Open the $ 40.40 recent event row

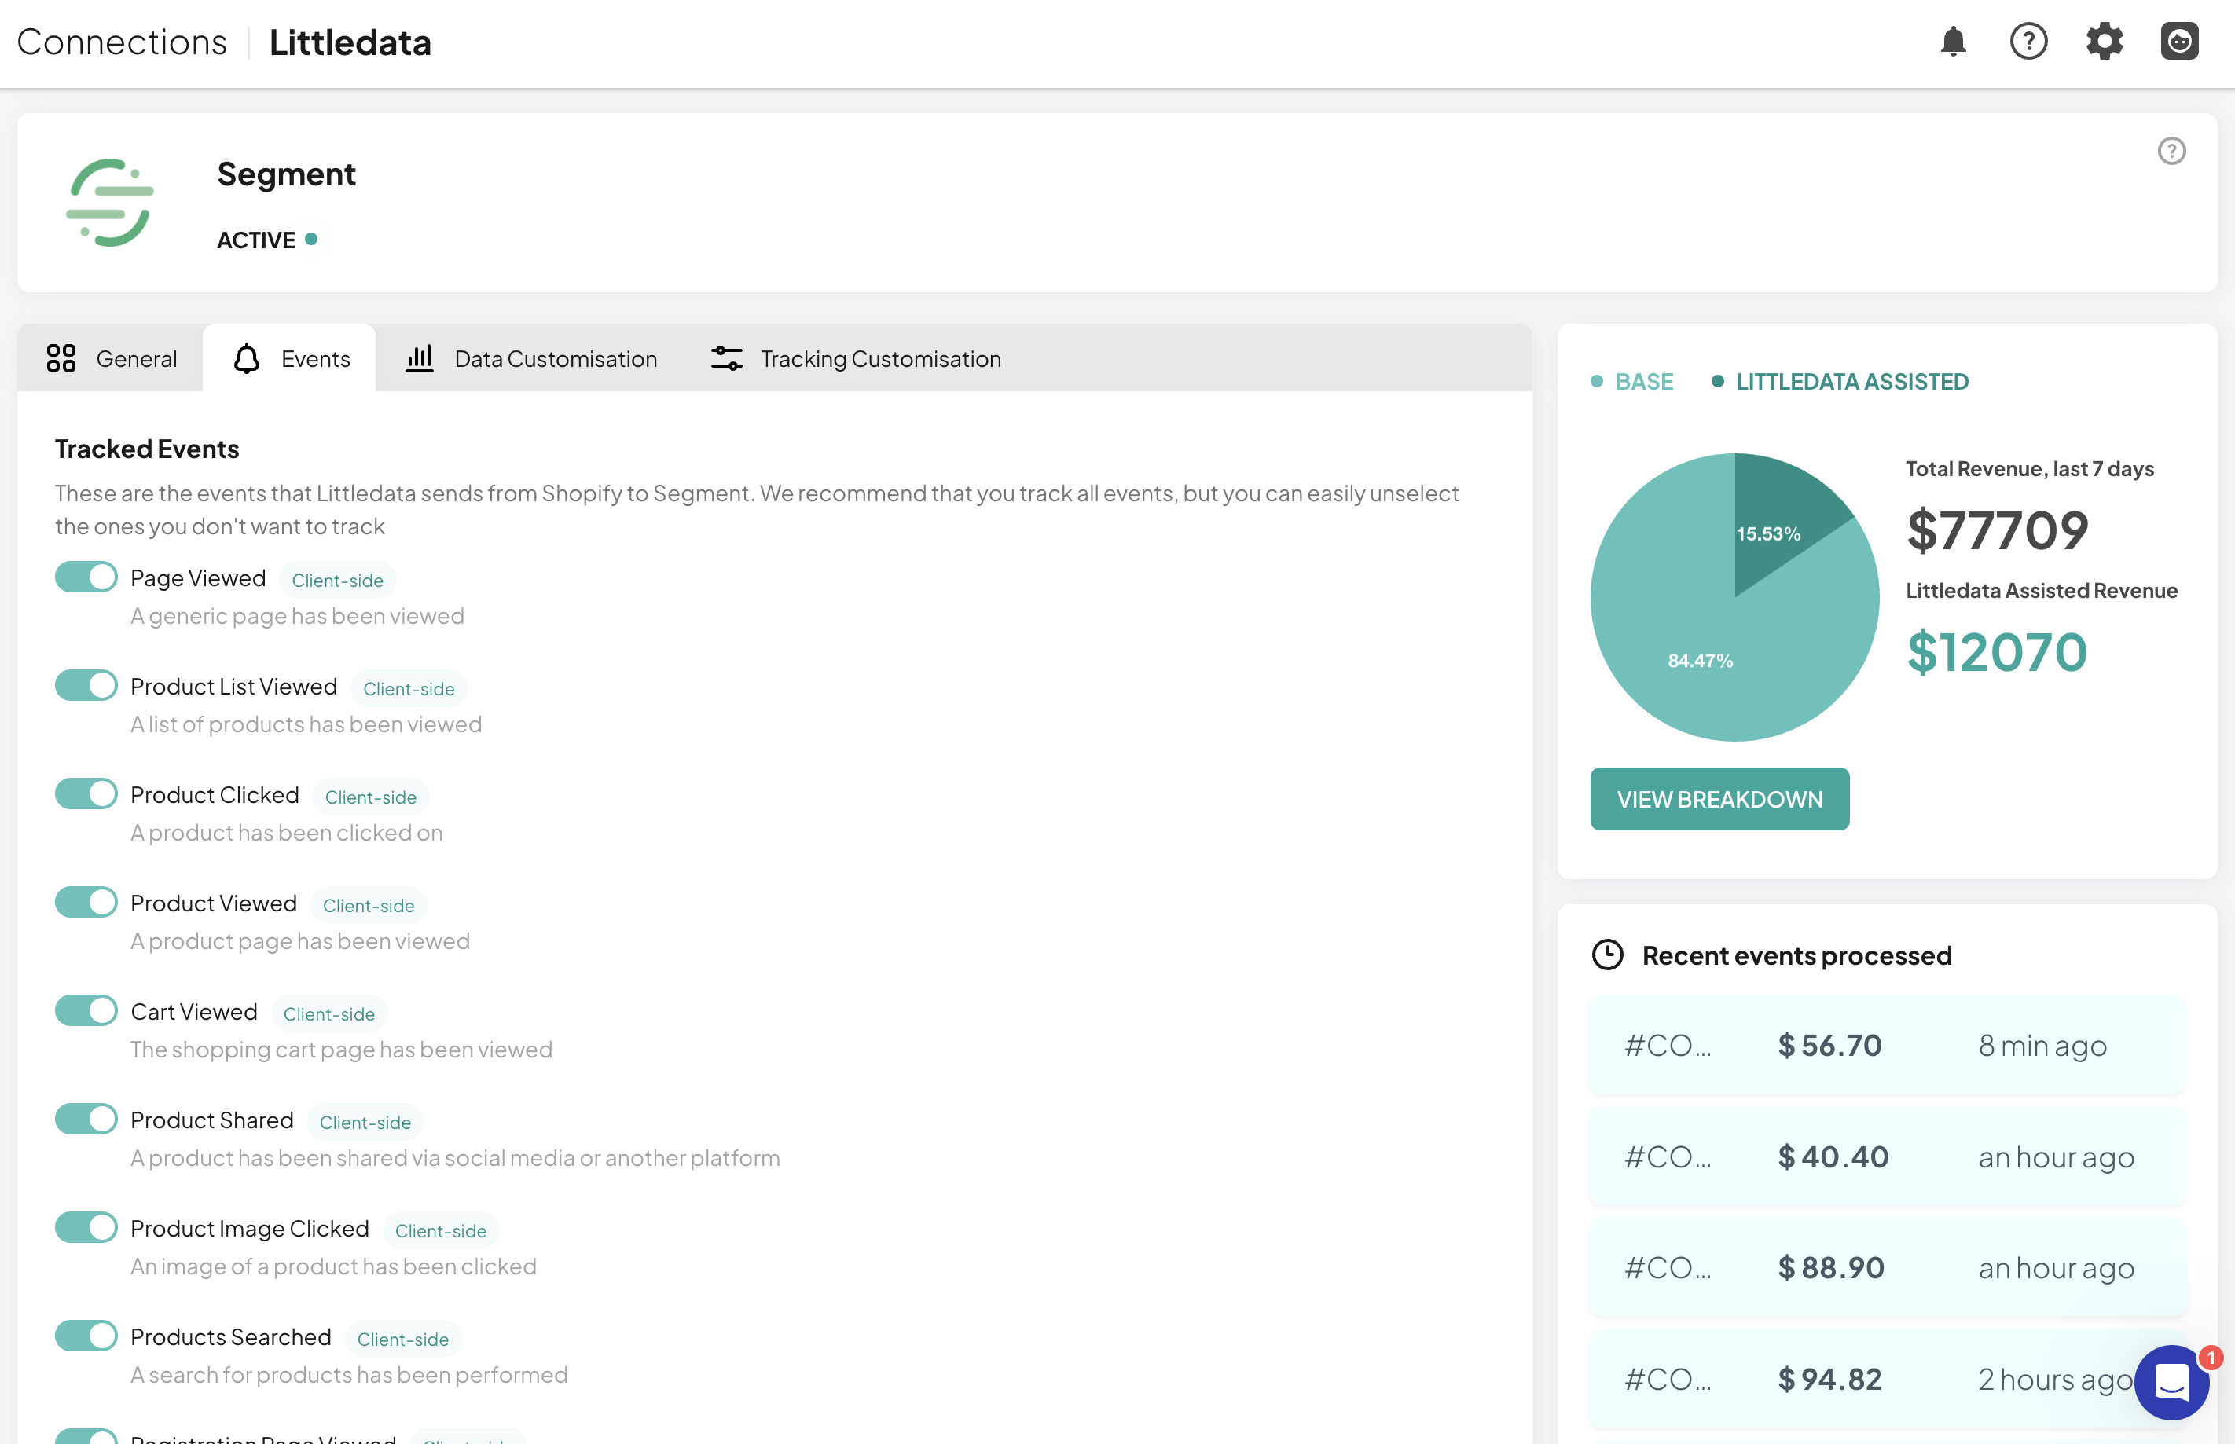point(1887,1157)
